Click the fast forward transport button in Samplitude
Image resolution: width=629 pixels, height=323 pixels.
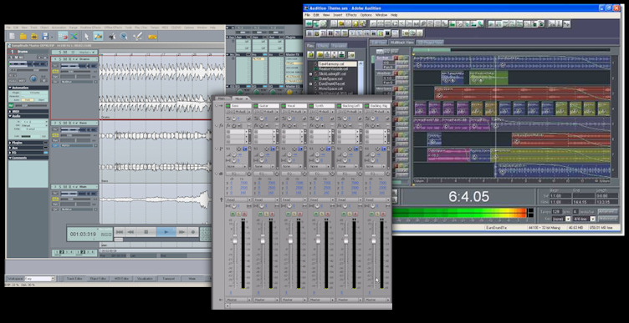click(182, 232)
